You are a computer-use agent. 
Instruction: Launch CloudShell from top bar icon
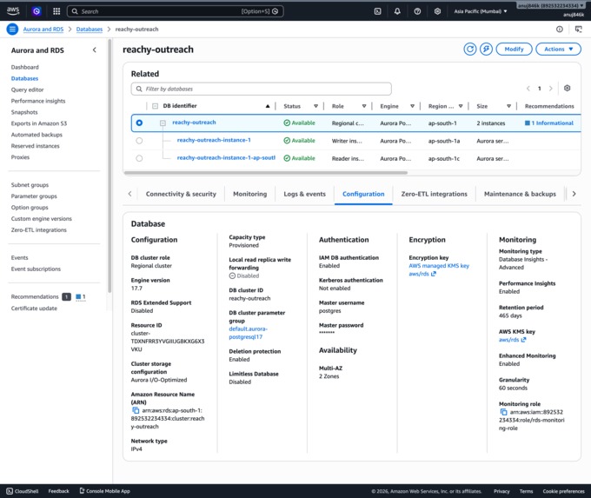pyautogui.click(x=378, y=11)
